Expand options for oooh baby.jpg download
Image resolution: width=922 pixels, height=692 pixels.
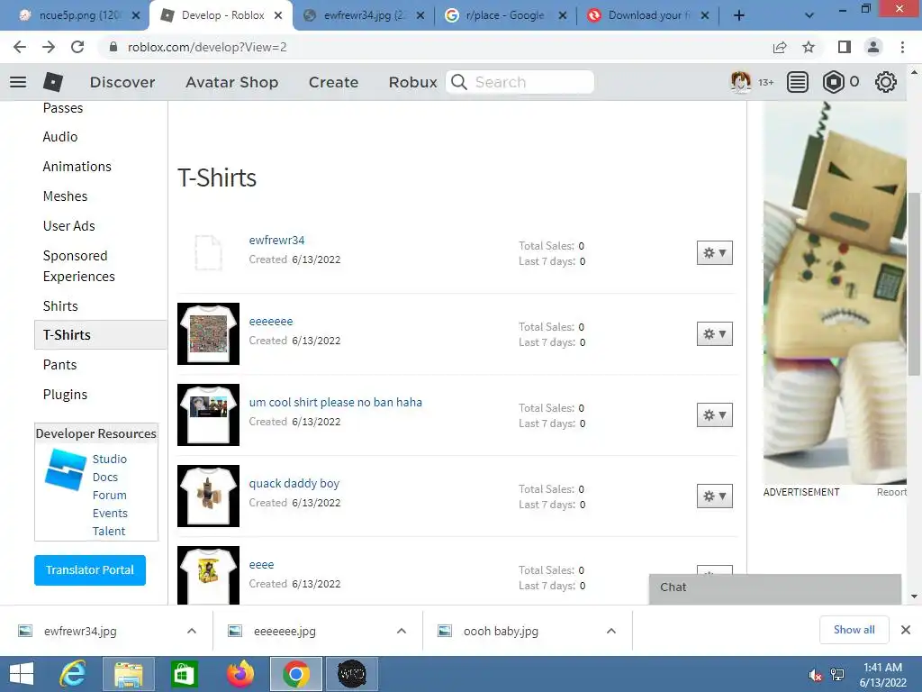click(x=611, y=631)
